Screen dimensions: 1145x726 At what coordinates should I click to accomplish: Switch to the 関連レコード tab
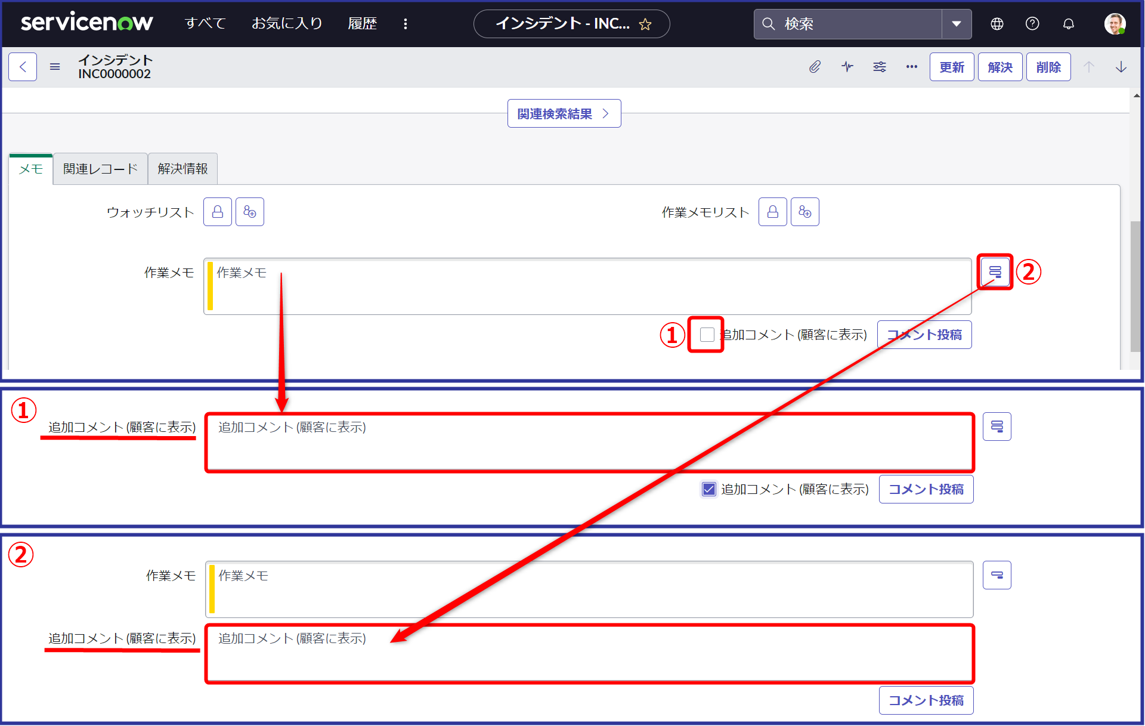coord(100,169)
